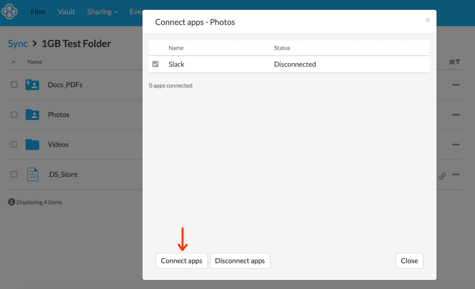Open the Docs_PDFs shared folder icon
The height and width of the screenshot is (289, 475).
32,85
